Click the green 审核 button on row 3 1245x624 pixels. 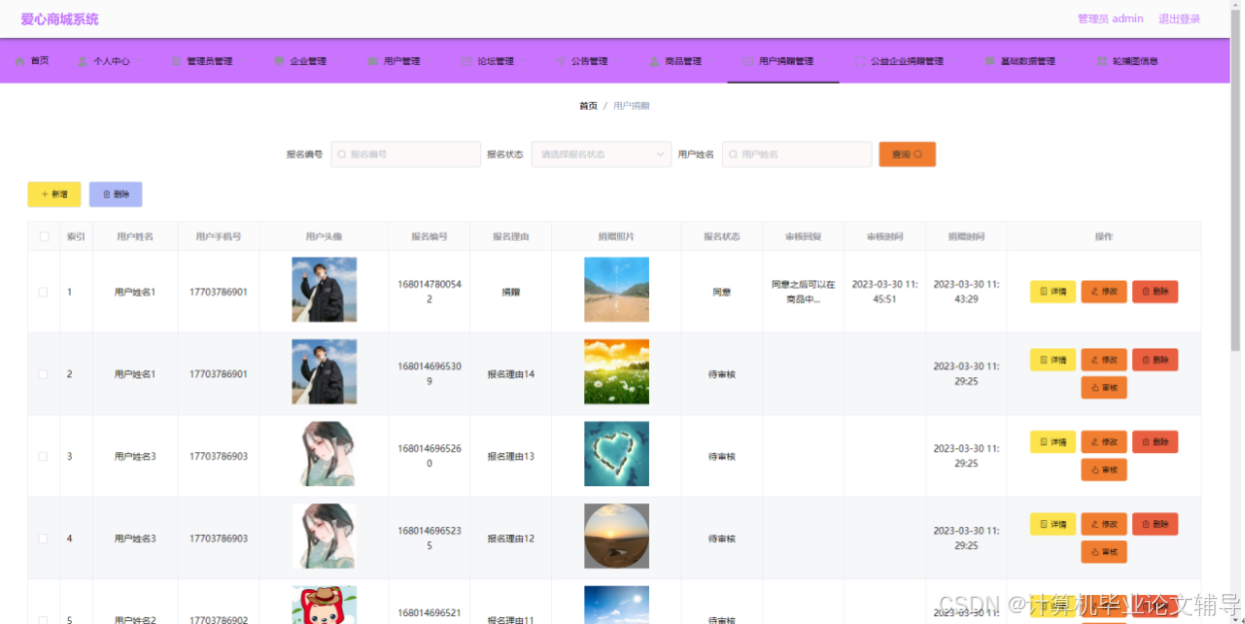pos(1103,469)
